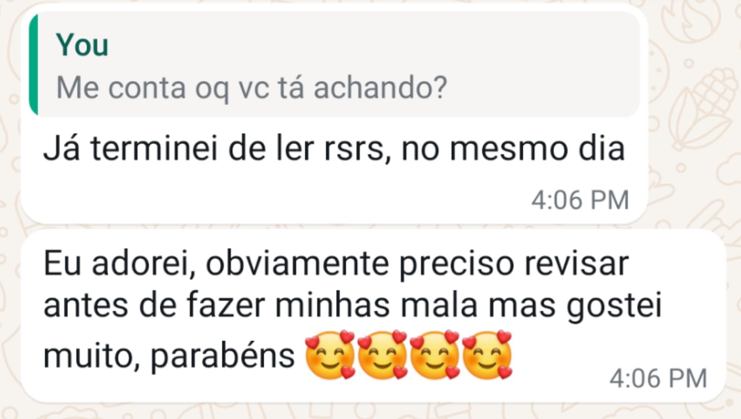Screen dimensions: 741x419
Task: Click the 'You' sender name in quote
Action: tap(82, 46)
